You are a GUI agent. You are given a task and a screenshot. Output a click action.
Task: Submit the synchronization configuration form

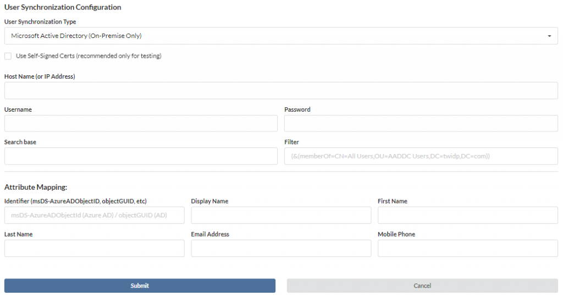tap(140, 286)
